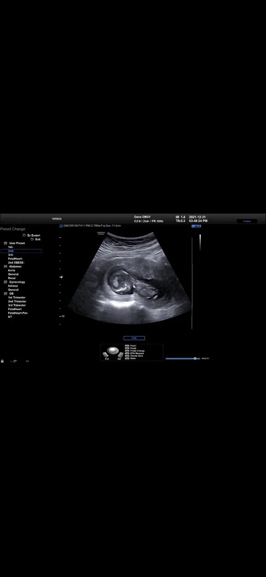Choose the Renal preset

click(x=12, y=278)
